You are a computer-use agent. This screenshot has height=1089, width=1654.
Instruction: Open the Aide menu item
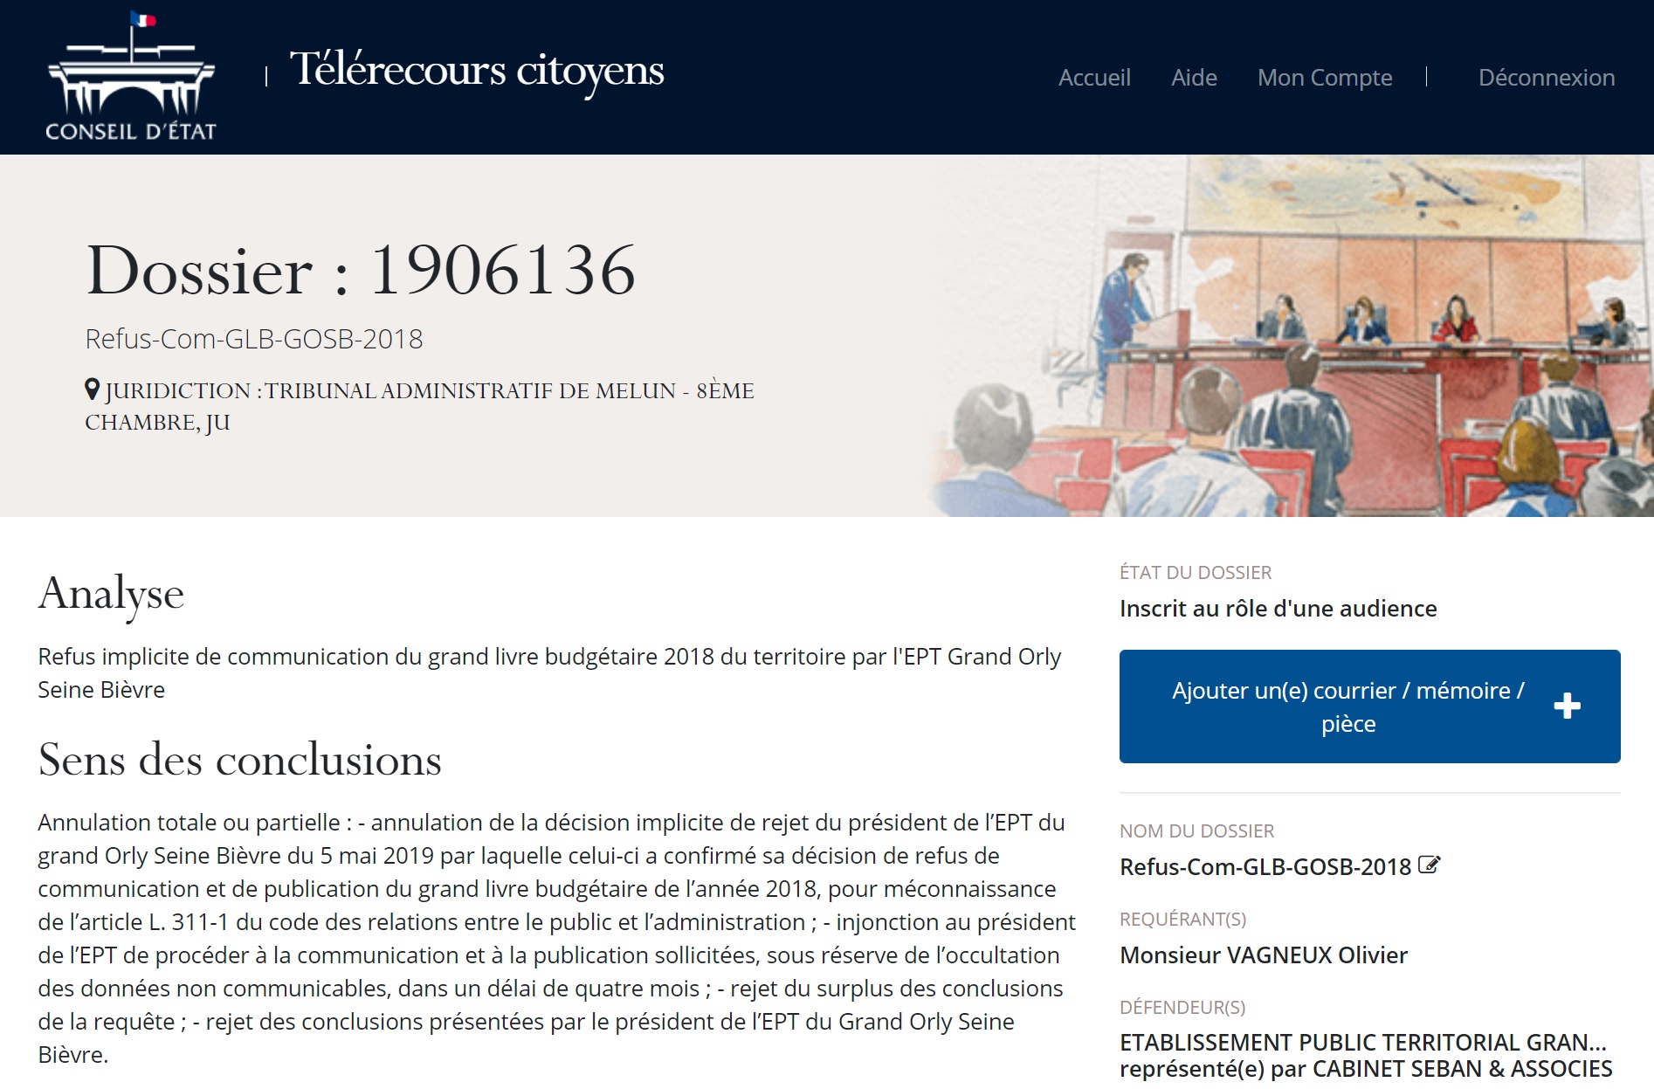tap(1193, 78)
